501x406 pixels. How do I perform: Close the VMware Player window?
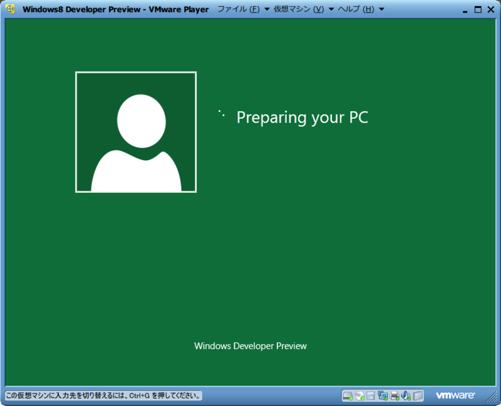click(x=491, y=9)
